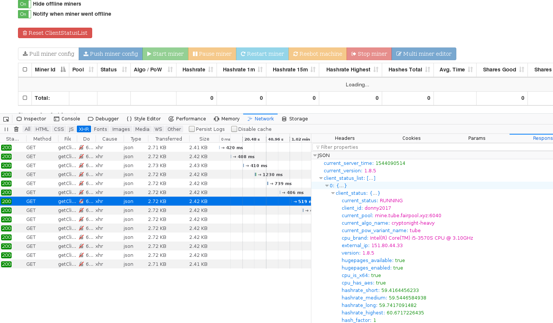553x323 pixels.
Task: Click Push miner config button
Action: 111,54
